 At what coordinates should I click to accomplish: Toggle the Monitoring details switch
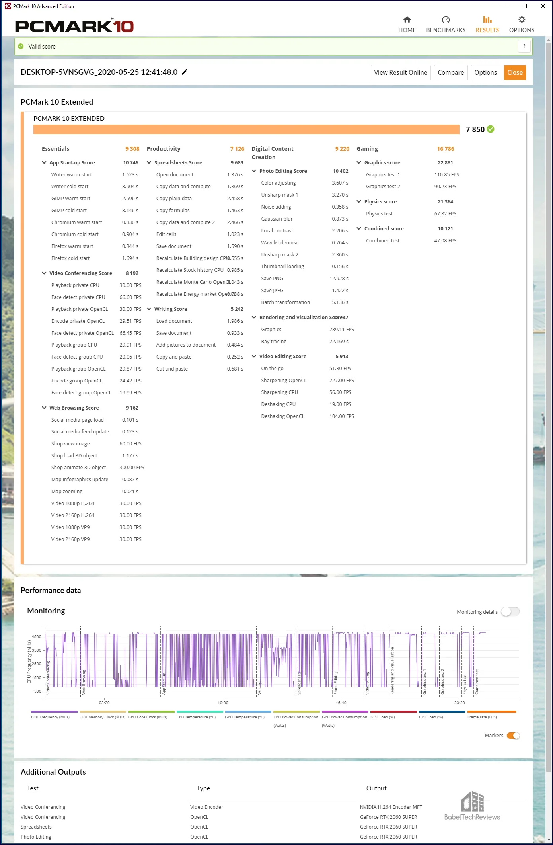pyautogui.click(x=510, y=612)
